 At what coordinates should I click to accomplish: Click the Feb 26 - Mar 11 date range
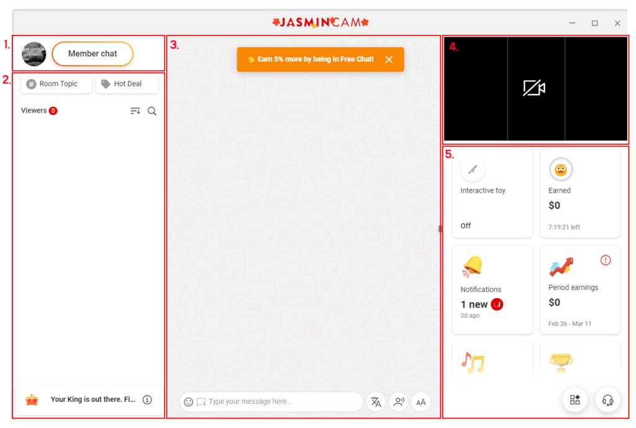pyautogui.click(x=570, y=324)
